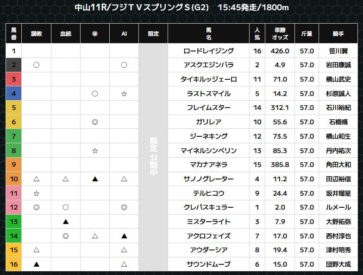The height and width of the screenshot is (275, 363).
Task: Click the ☆ mark in マイネルシンベリン's row
Action: click(x=95, y=151)
